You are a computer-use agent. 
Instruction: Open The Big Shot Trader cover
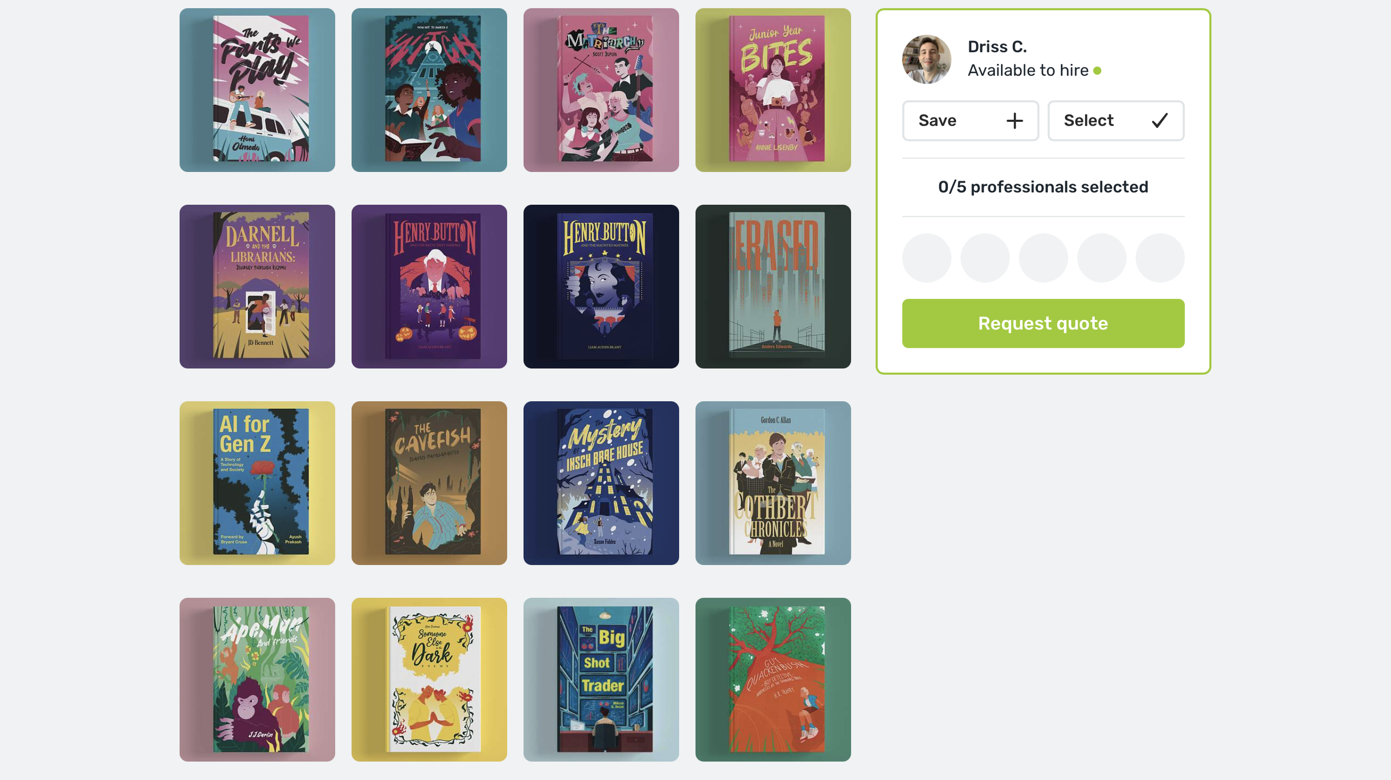point(601,680)
